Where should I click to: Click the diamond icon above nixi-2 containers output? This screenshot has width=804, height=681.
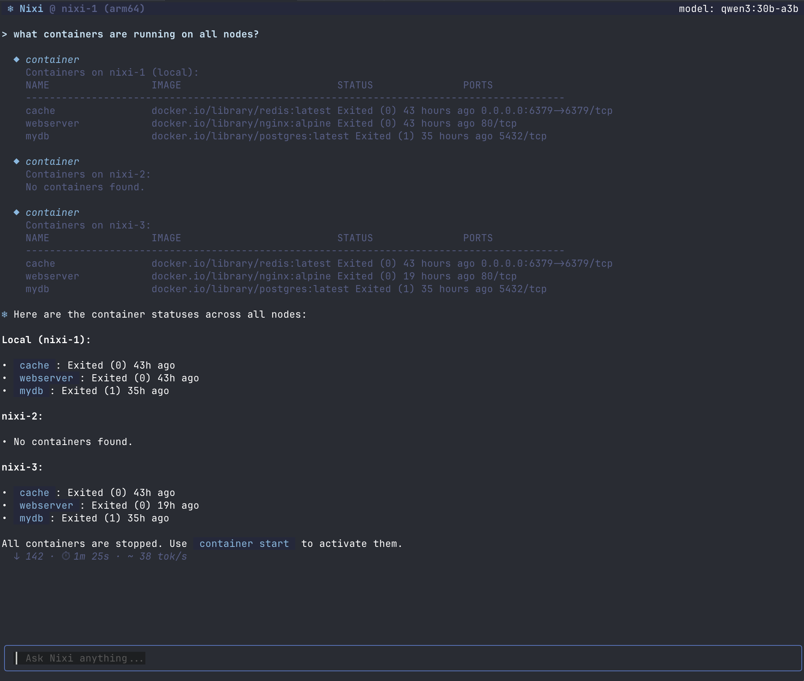tap(16, 161)
